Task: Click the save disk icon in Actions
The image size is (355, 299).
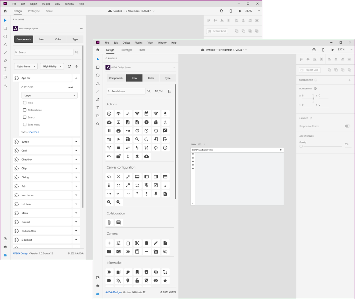Action: click(x=128, y=139)
